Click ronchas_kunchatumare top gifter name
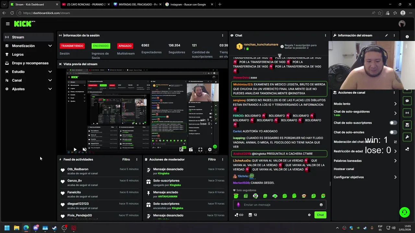Screen dimensions: 415x233 261,45
